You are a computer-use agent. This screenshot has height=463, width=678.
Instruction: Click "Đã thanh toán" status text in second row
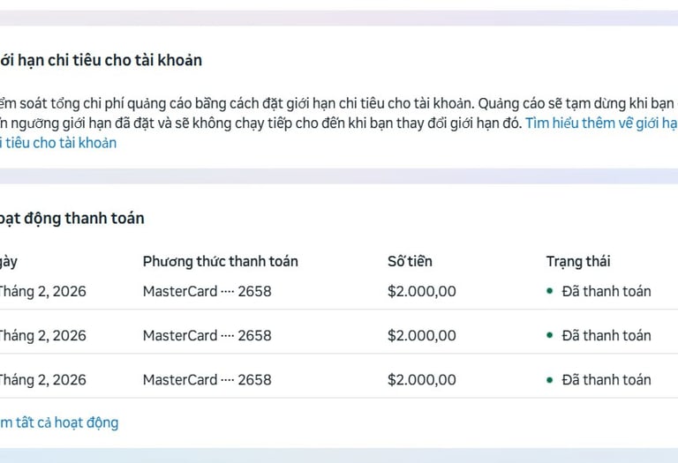click(606, 335)
